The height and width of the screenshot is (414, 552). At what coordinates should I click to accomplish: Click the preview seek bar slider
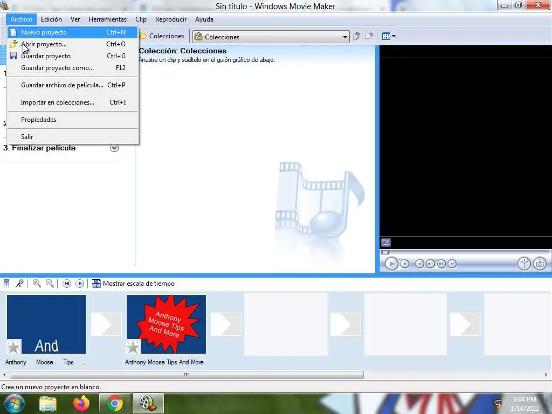[385, 252]
